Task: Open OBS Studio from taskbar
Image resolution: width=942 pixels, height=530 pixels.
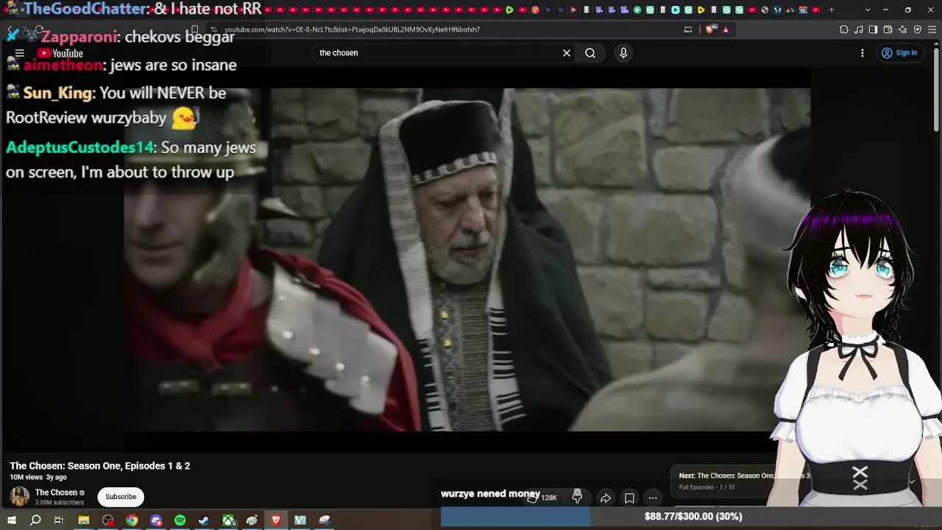Action: point(108,520)
